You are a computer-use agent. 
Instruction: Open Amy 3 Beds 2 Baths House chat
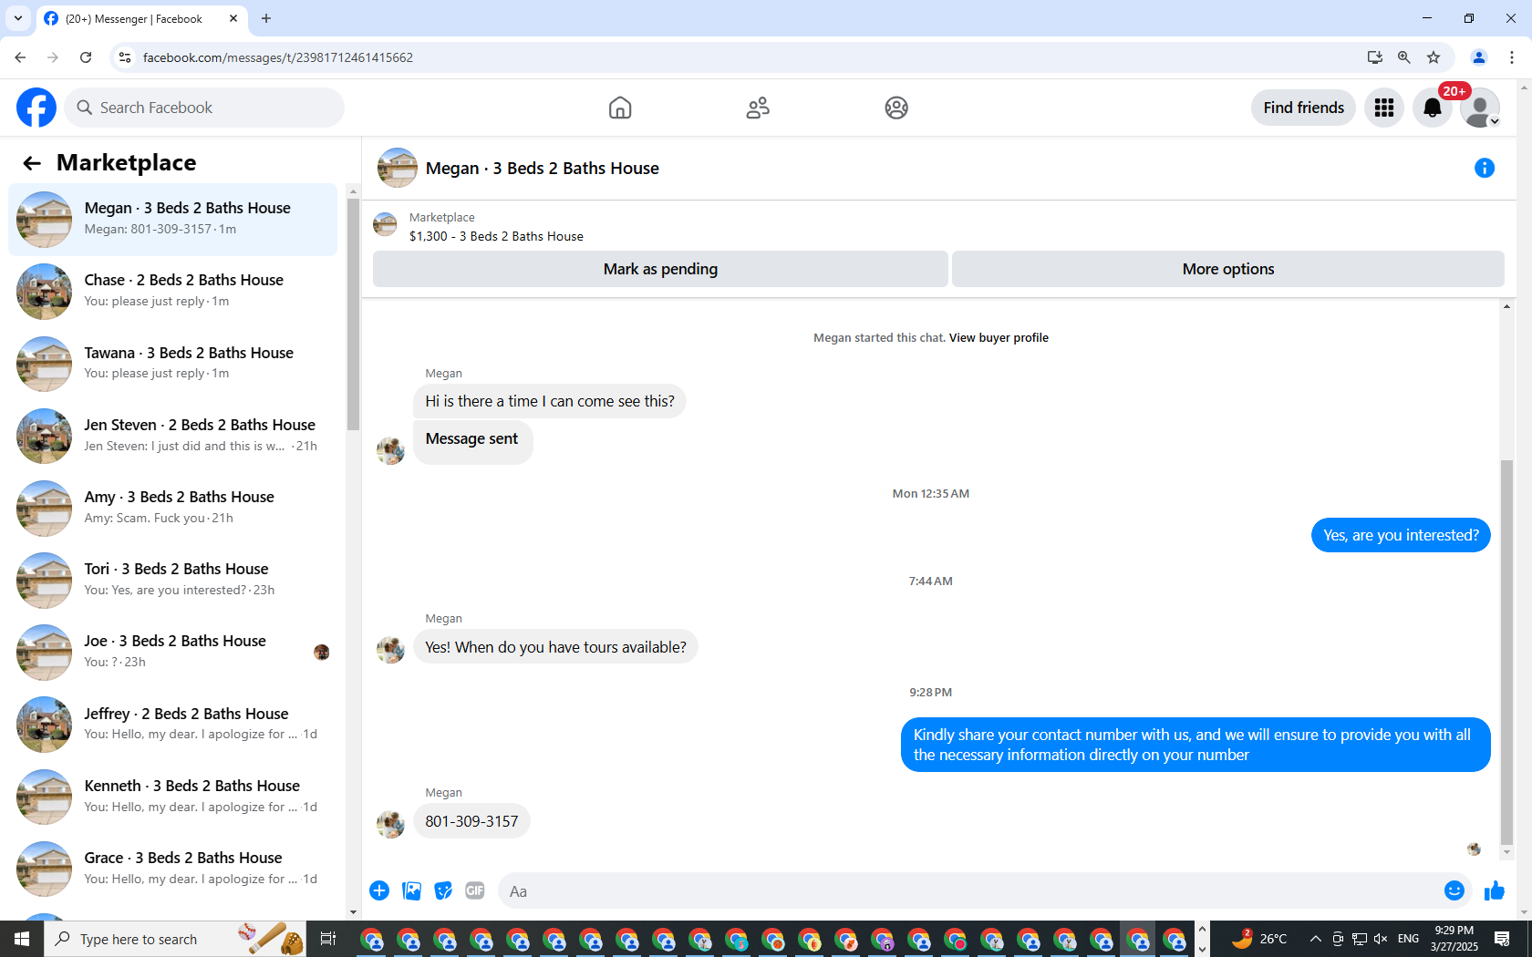click(x=173, y=507)
